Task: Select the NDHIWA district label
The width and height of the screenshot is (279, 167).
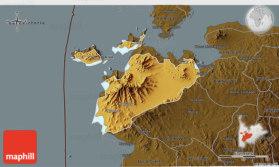Action: point(175,139)
